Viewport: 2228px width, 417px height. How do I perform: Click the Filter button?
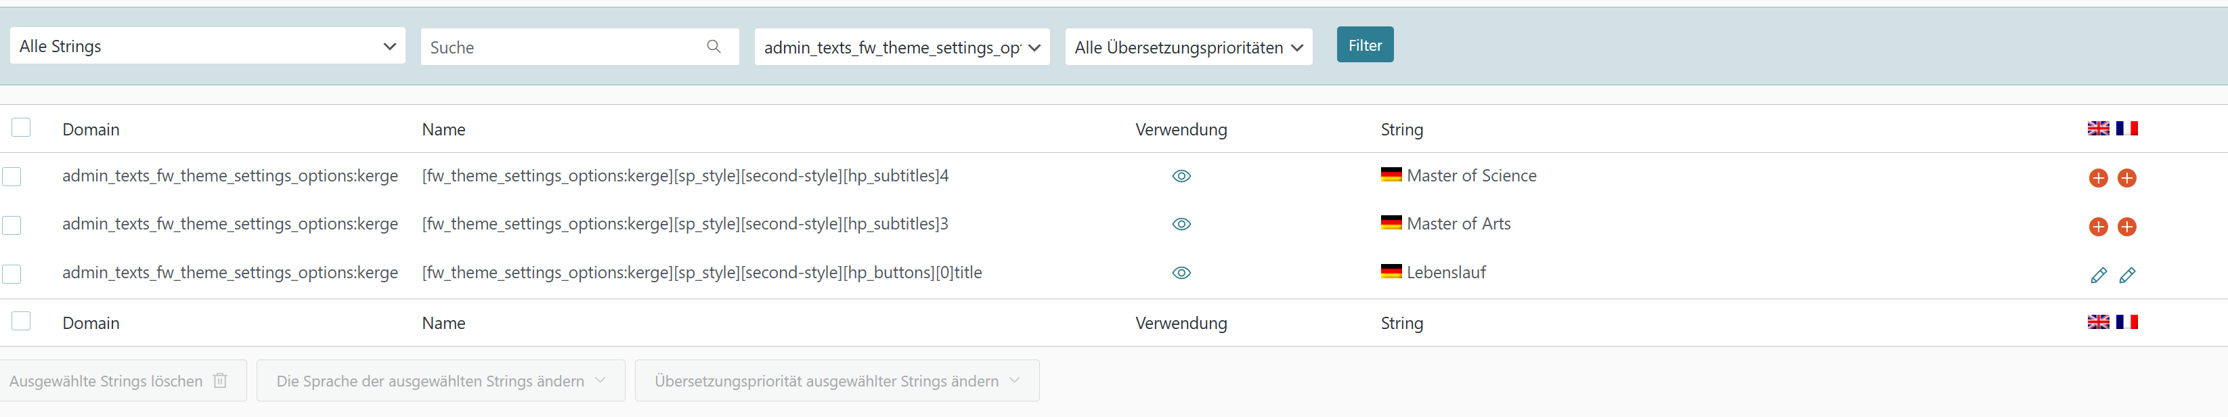(1365, 45)
